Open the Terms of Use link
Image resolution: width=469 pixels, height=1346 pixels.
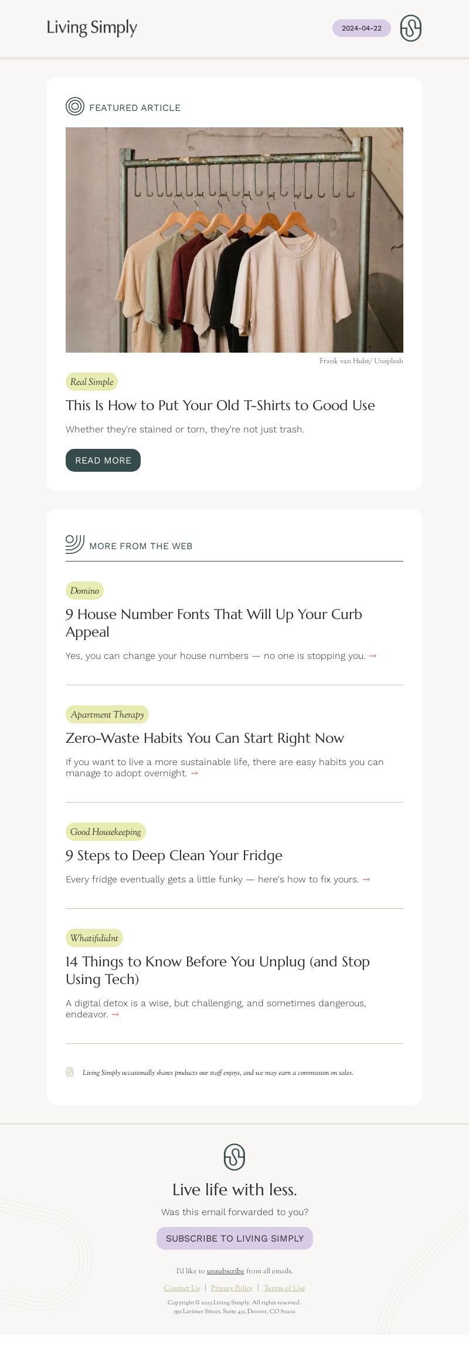[x=284, y=1288]
